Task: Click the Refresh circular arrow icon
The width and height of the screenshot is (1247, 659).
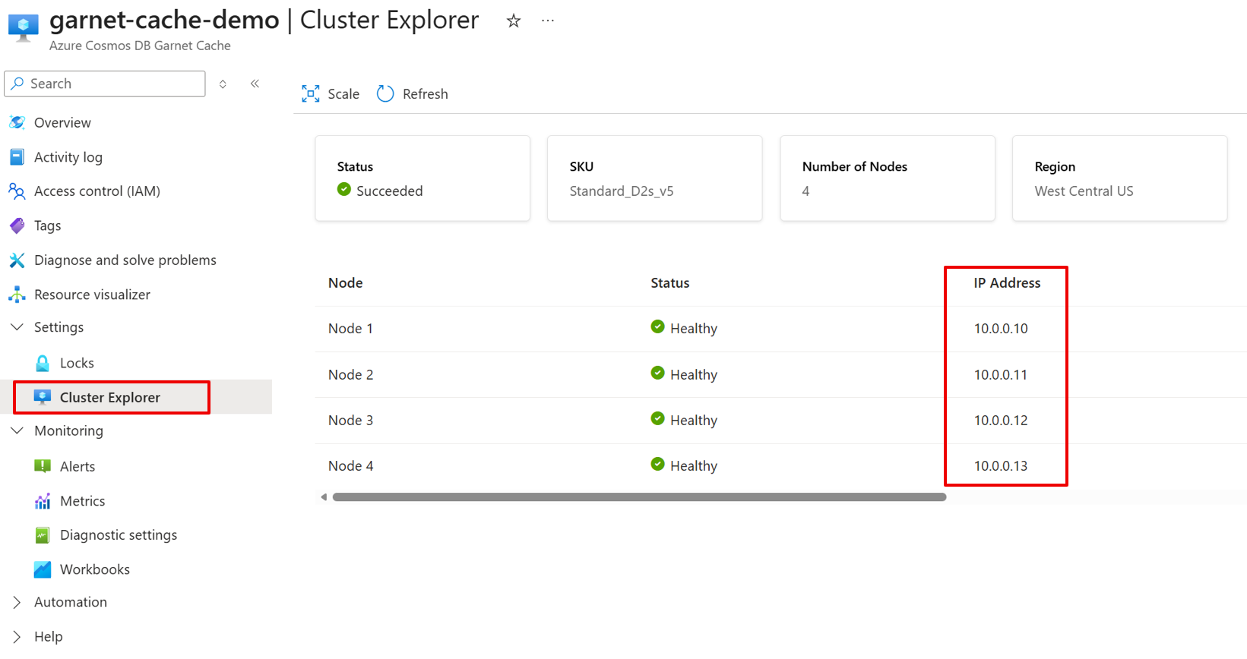Action: click(x=385, y=94)
